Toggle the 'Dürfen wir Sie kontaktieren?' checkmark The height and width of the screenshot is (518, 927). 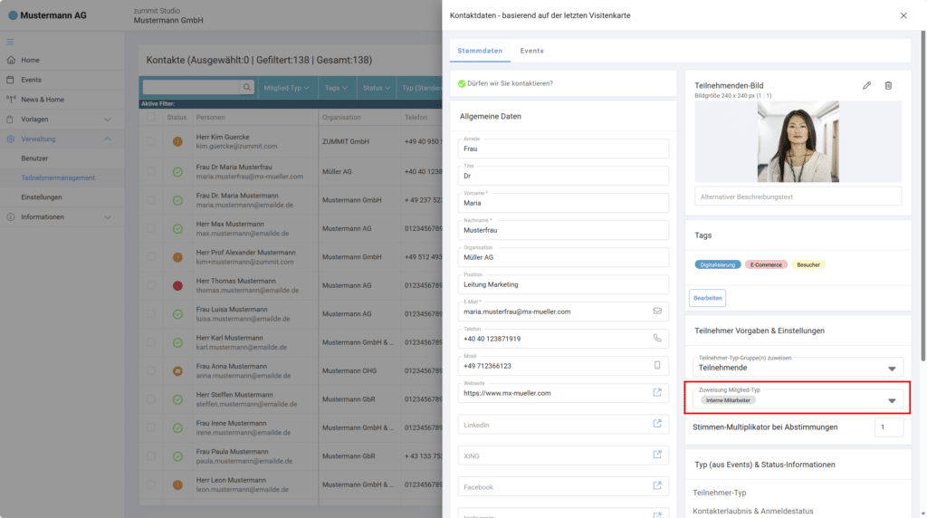coord(462,83)
